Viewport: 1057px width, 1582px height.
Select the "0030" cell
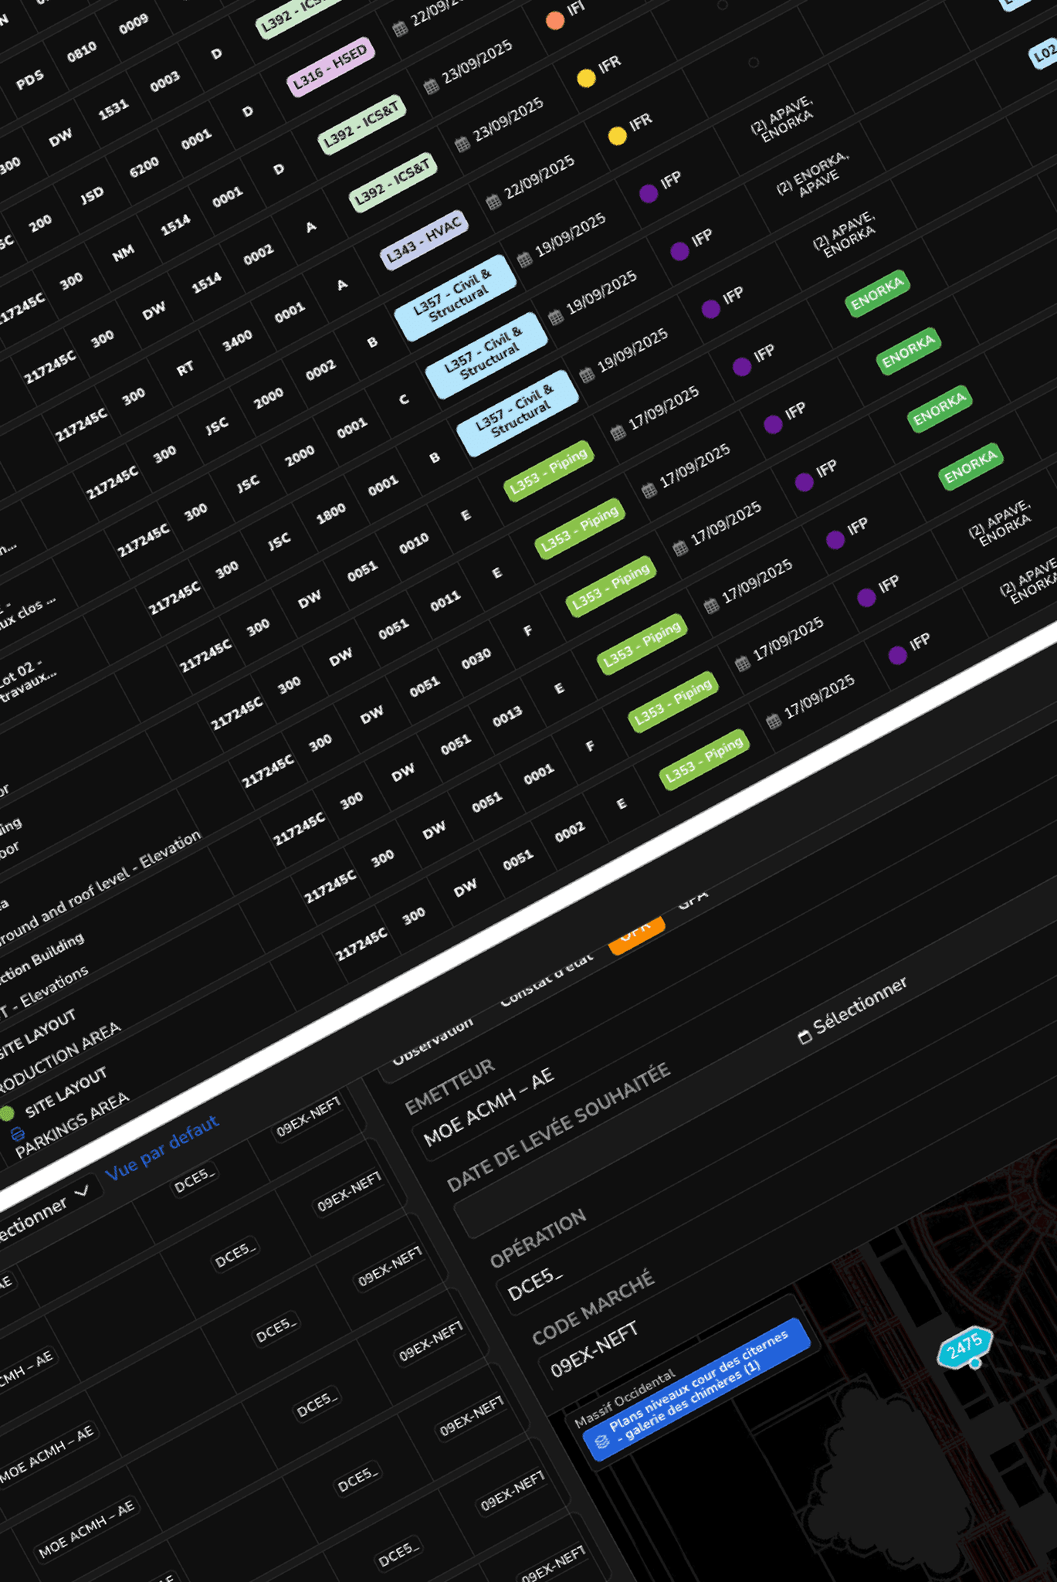(476, 658)
